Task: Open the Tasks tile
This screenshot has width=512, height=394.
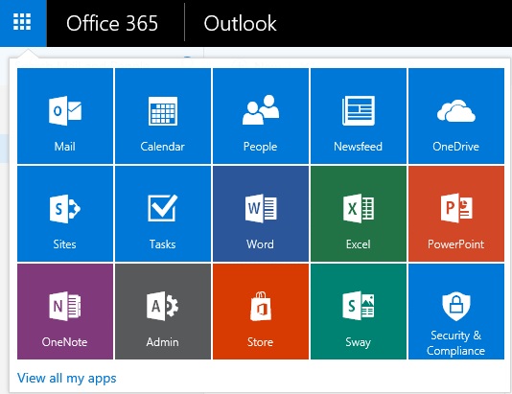Action: point(163,214)
